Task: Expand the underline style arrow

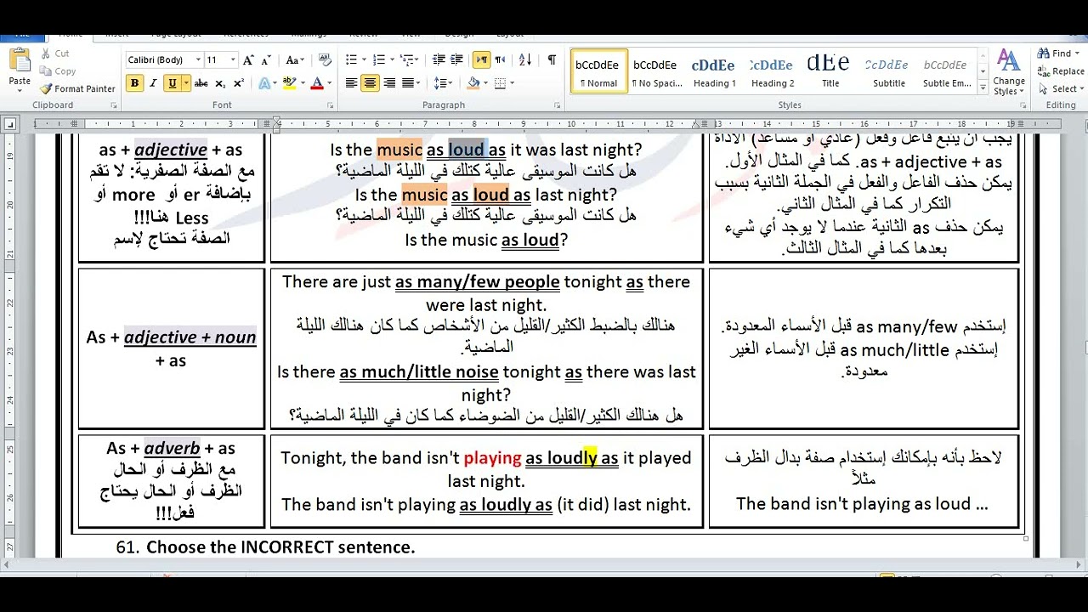Action: coord(186,83)
